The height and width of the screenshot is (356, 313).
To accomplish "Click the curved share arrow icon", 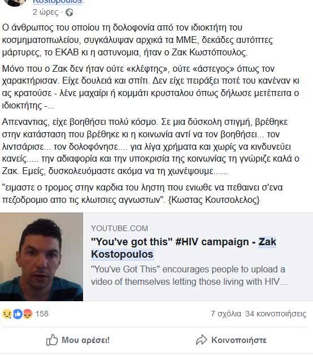I will click(201, 340).
